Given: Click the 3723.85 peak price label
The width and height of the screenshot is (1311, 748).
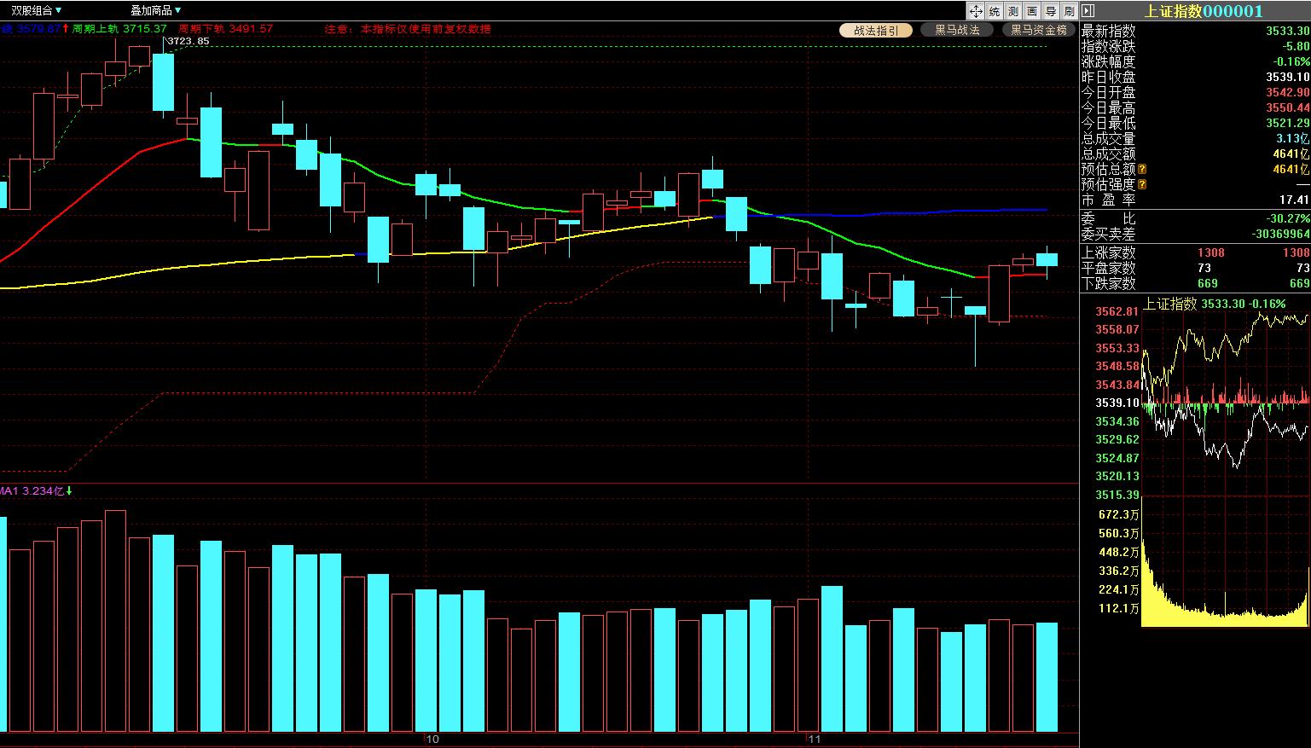Looking at the screenshot, I should (188, 41).
